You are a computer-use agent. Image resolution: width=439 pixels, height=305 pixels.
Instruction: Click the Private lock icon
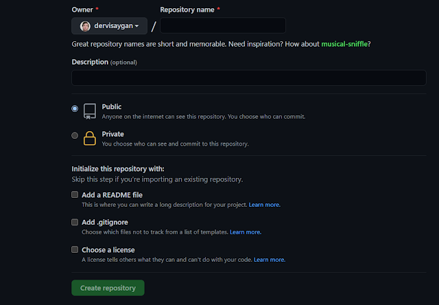pyautogui.click(x=90, y=139)
